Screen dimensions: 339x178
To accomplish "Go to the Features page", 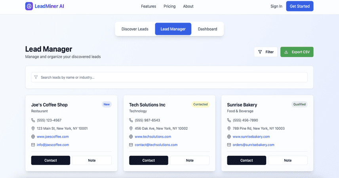I will click(149, 6).
